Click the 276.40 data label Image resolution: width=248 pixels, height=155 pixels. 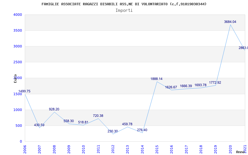142,130
